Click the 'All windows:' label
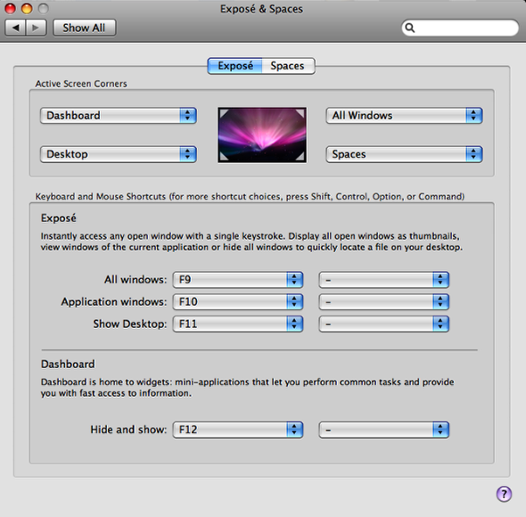This screenshot has height=517, width=526. [136, 280]
